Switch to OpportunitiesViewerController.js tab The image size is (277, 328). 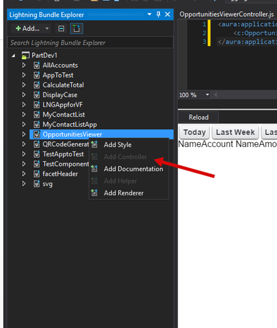pyautogui.click(x=227, y=14)
